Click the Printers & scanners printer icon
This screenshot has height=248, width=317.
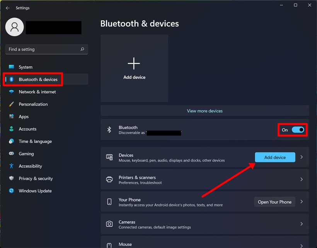tap(109, 180)
